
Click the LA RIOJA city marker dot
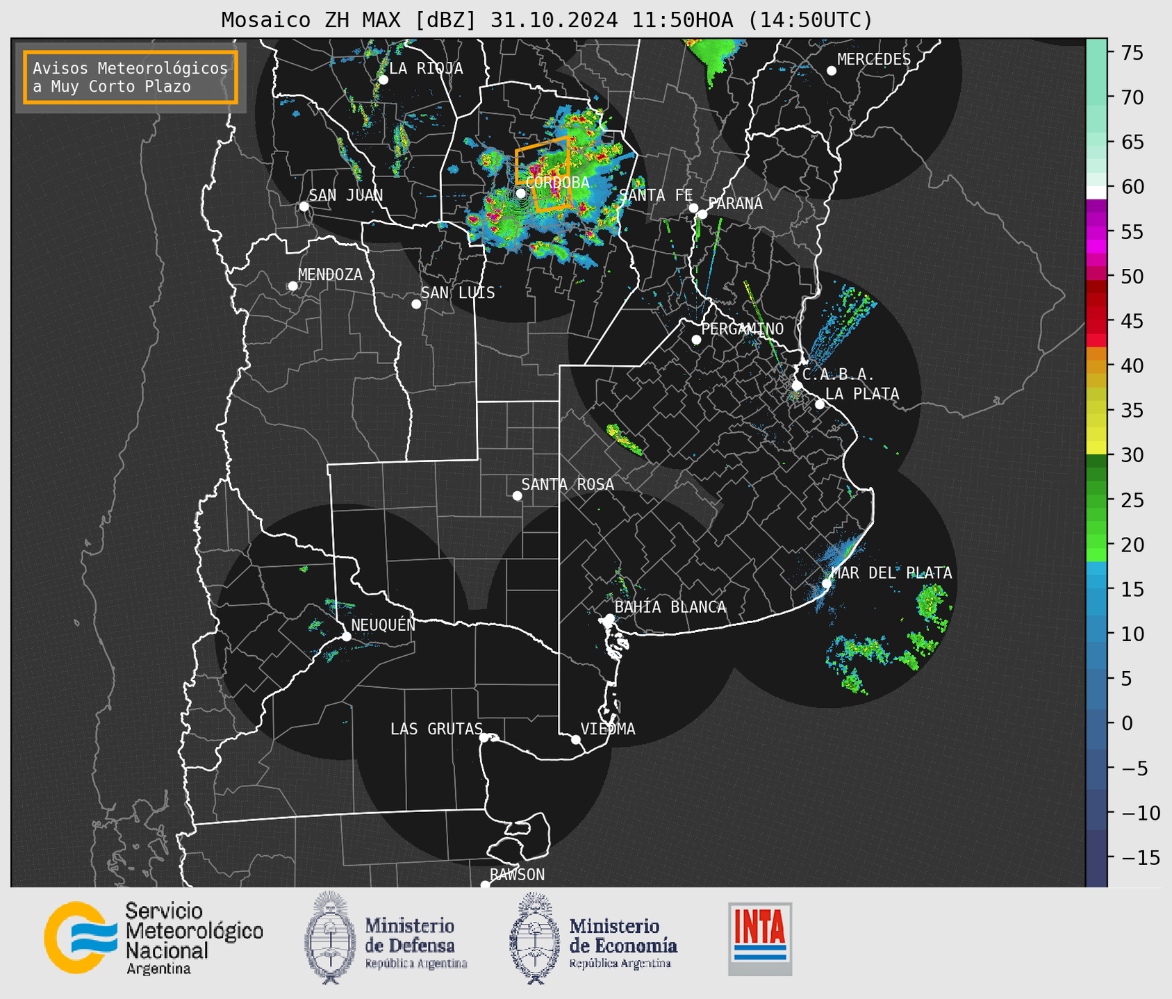coord(383,80)
